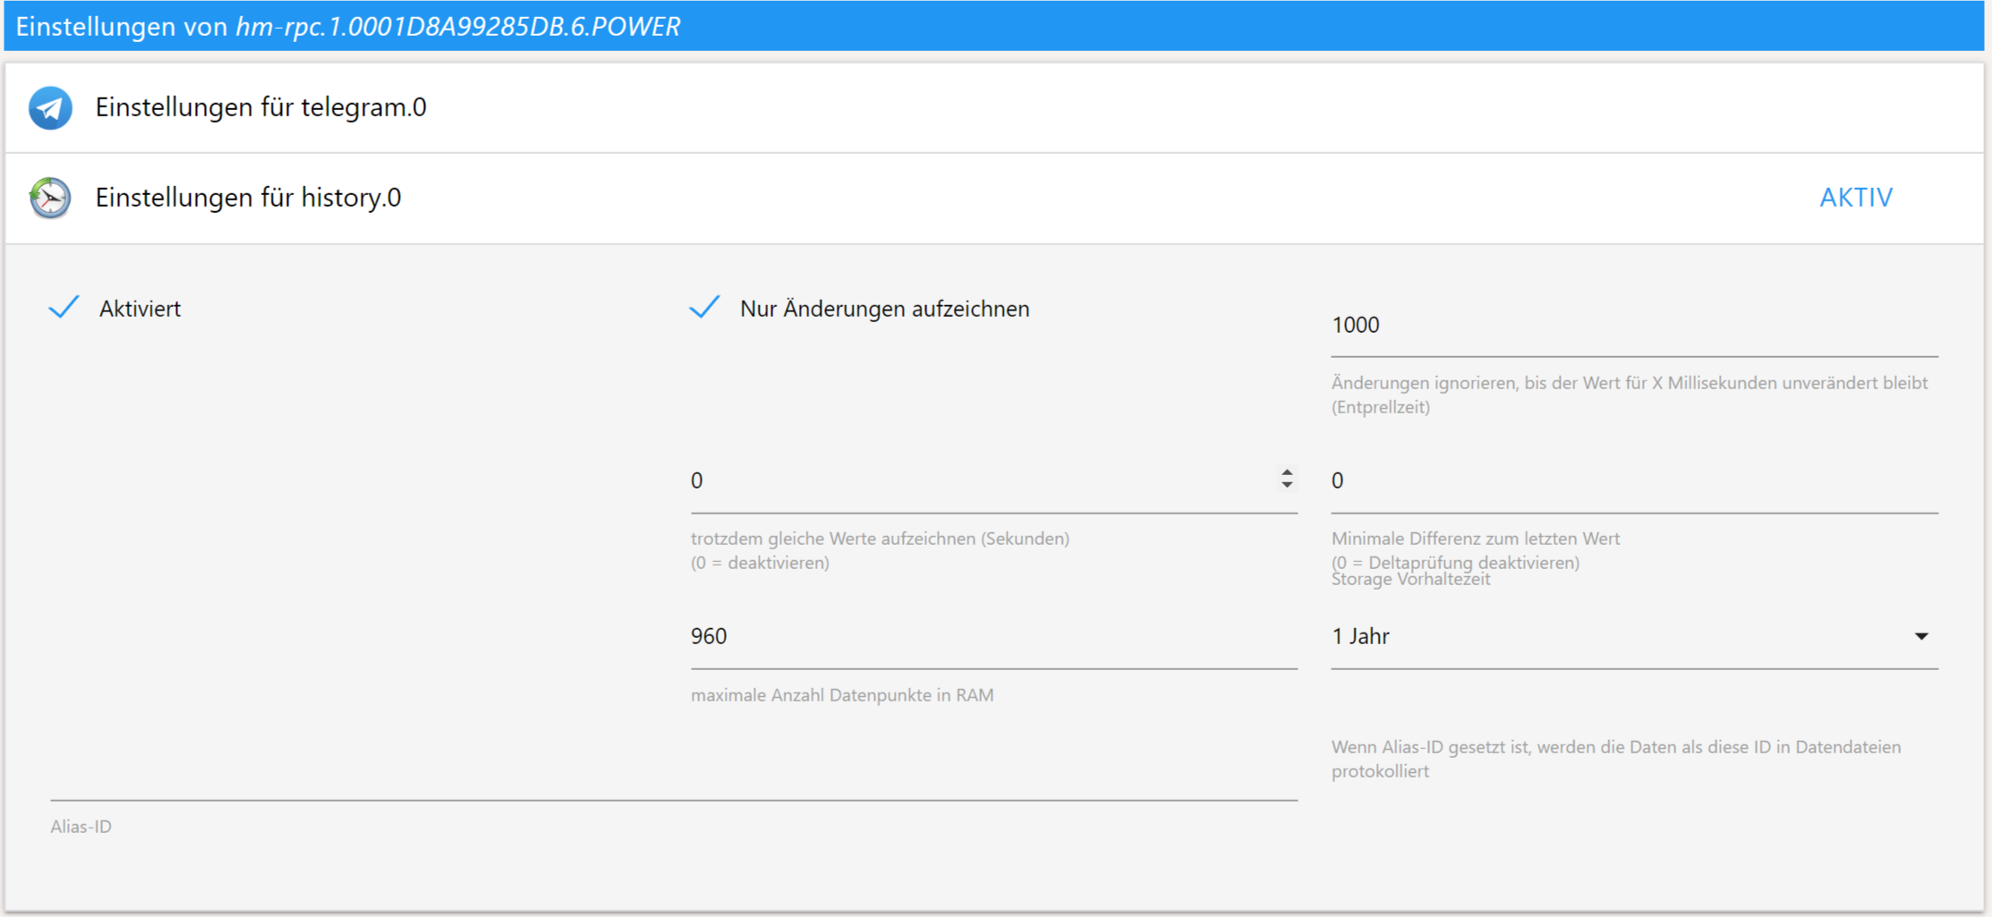Click the Minimale Differenz zum letzten Wert field
The height and width of the screenshot is (917, 1992).
tap(1633, 481)
